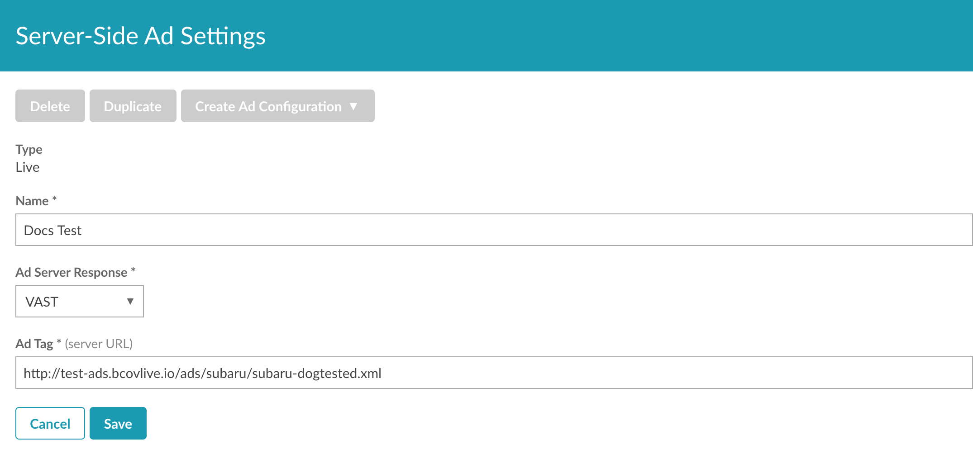Click the required asterisk beside Name
973x454 pixels.
(x=54, y=199)
